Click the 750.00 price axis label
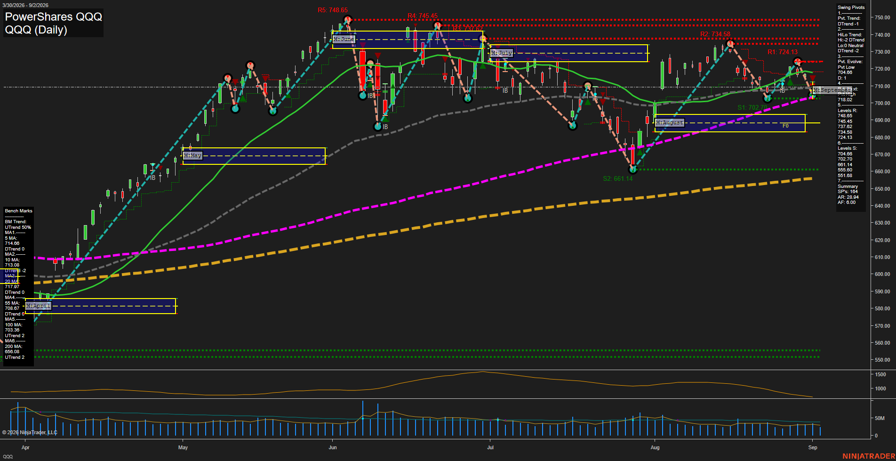 coord(882,18)
